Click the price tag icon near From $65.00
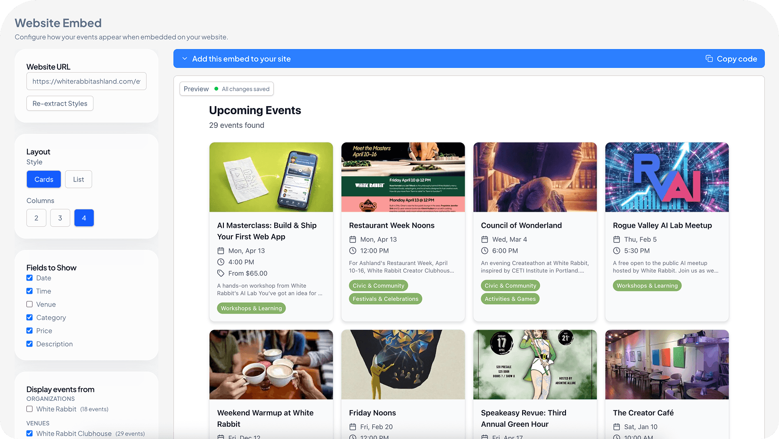 coord(221,273)
